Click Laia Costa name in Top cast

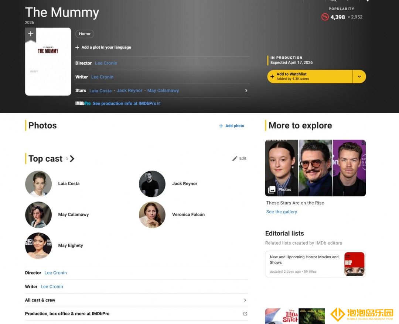pos(69,183)
